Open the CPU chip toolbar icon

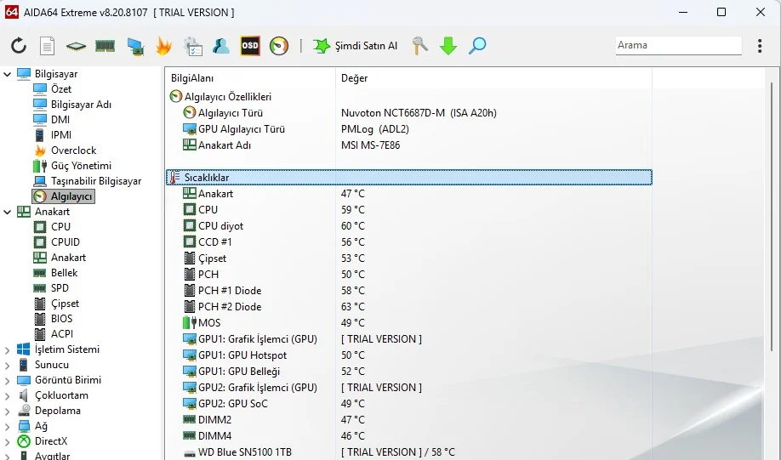[76, 46]
